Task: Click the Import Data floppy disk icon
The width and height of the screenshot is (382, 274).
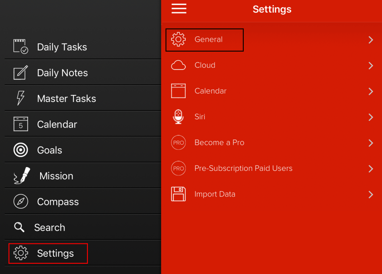Action: tap(178, 194)
